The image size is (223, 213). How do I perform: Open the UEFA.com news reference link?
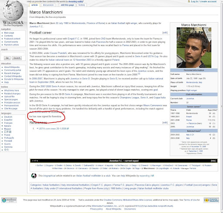tap(54, 128)
